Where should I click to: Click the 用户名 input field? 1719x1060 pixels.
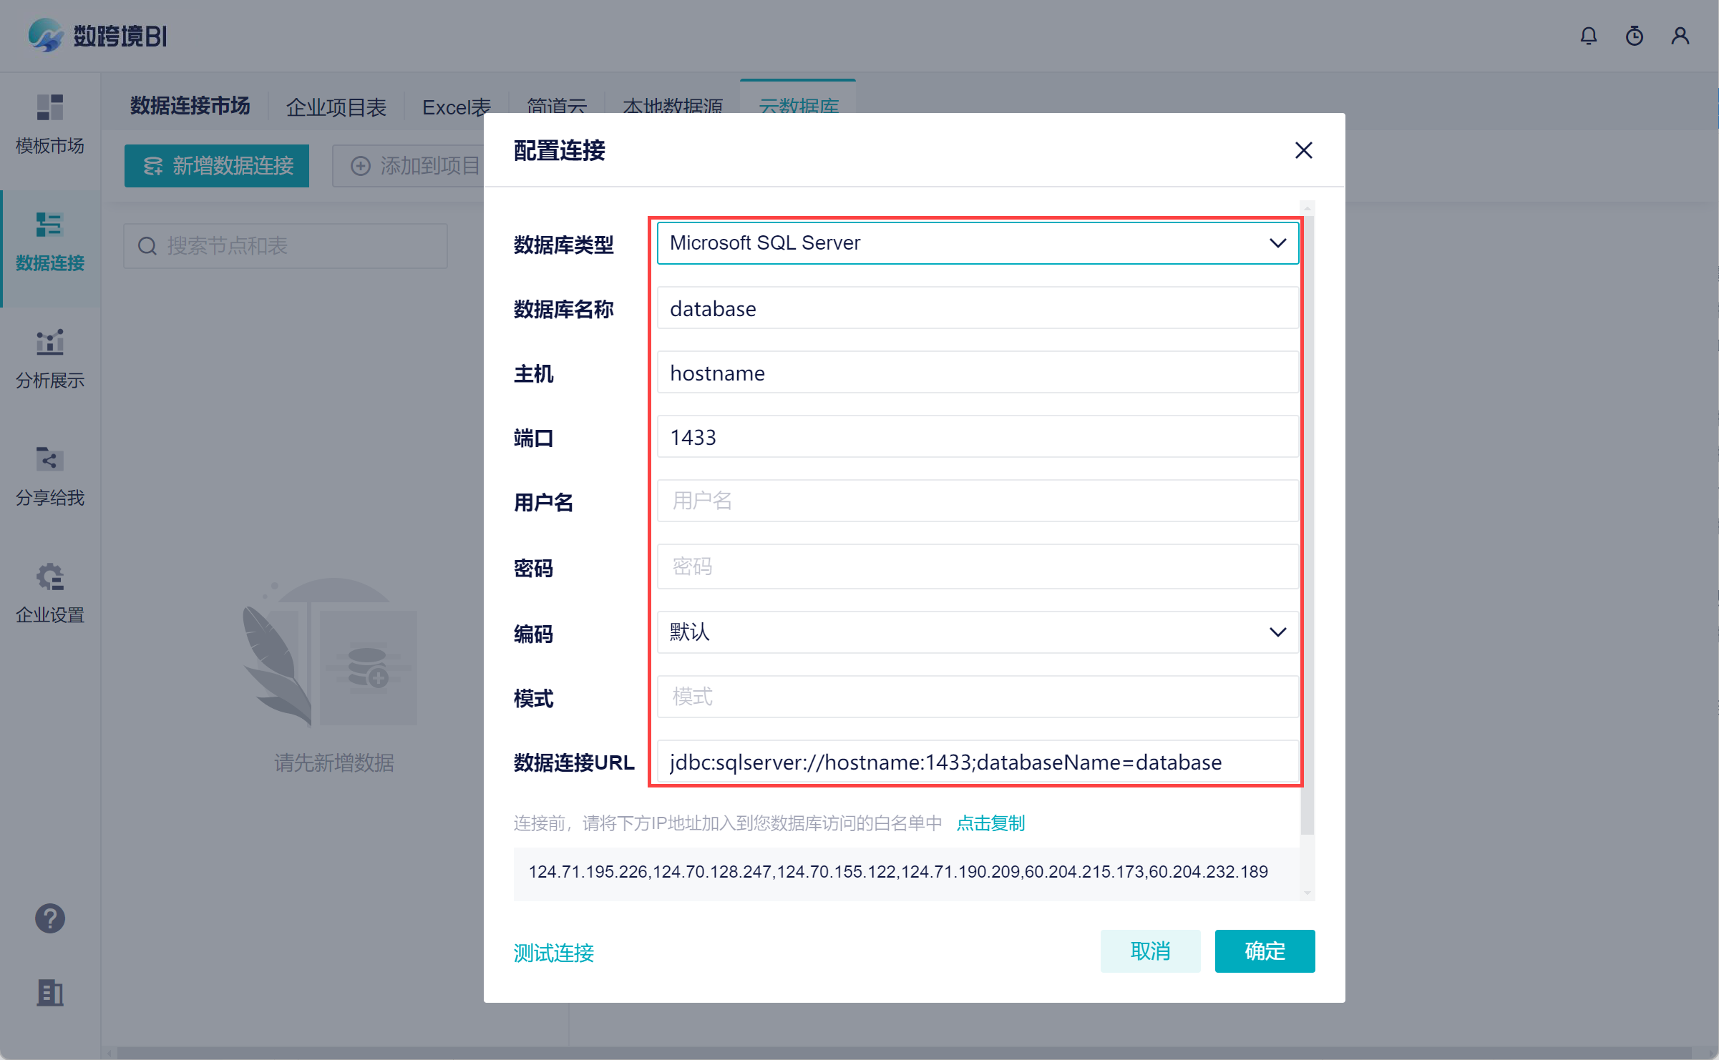tap(977, 501)
